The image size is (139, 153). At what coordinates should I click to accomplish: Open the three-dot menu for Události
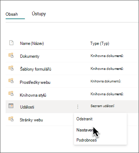point(78,106)
